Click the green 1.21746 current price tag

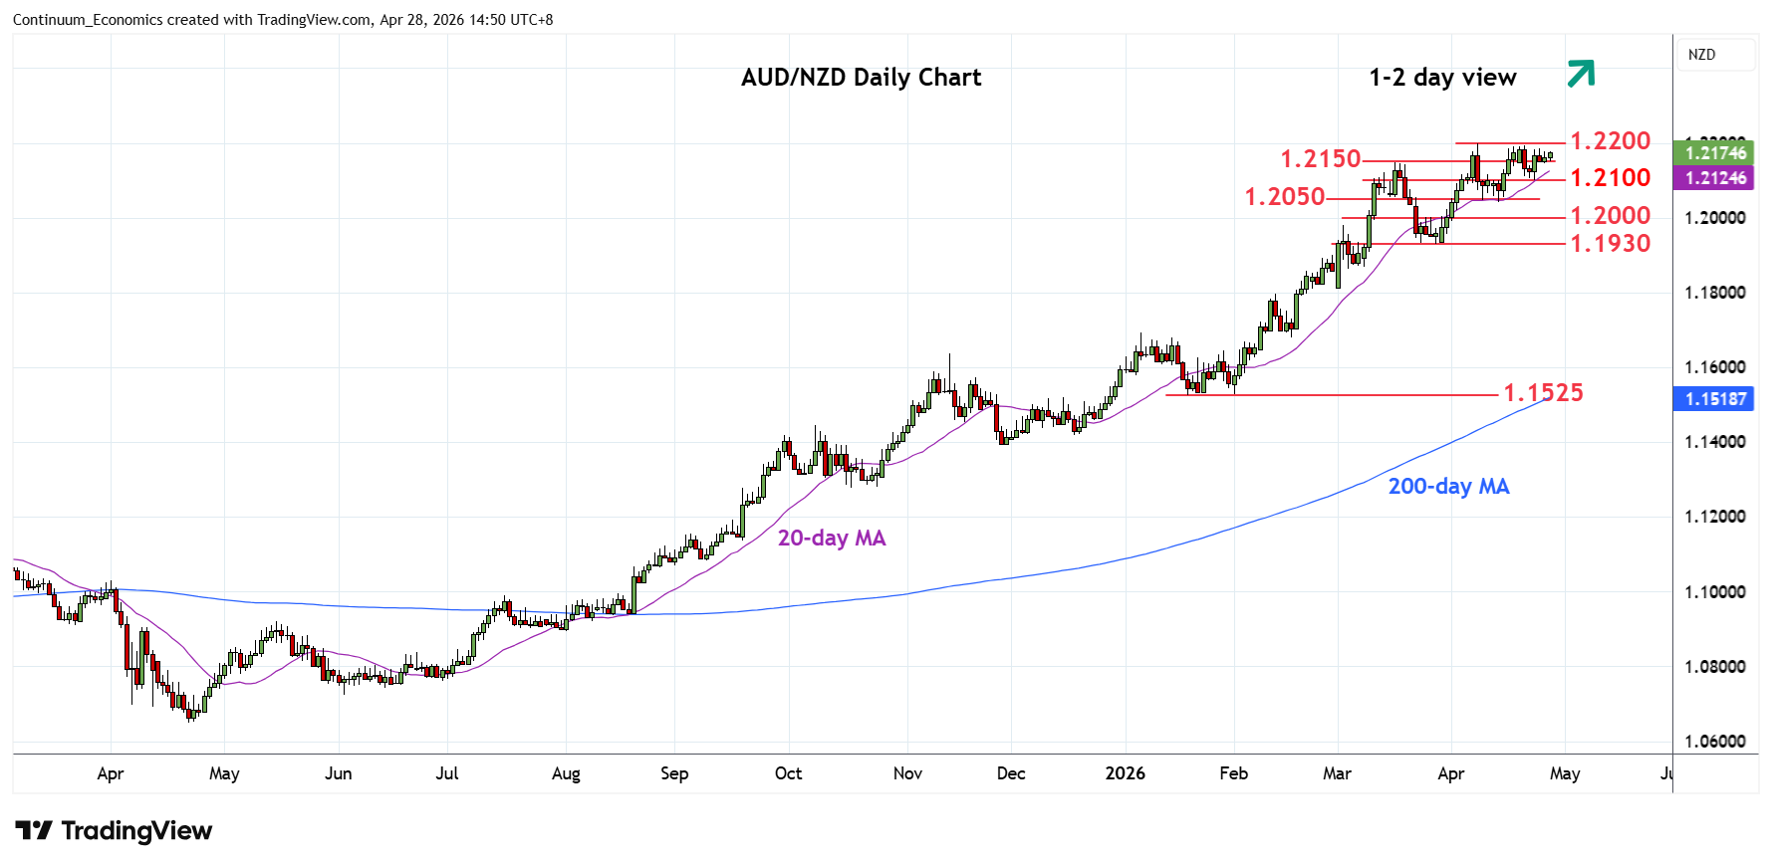point(1714,152)
